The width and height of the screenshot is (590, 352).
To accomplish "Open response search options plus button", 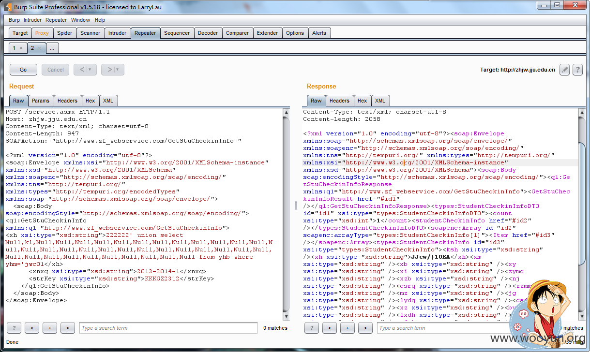I will pos(348,328).
